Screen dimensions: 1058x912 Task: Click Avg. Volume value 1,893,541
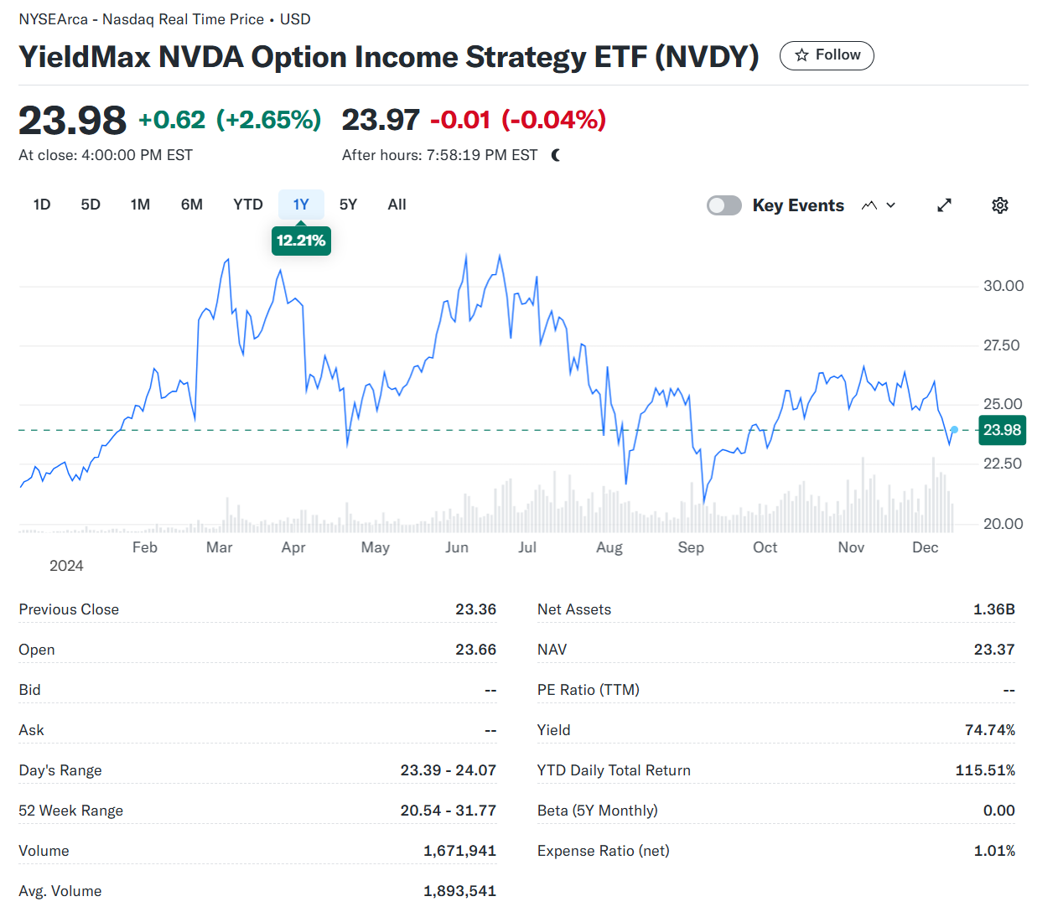click(x=459, y=891)
